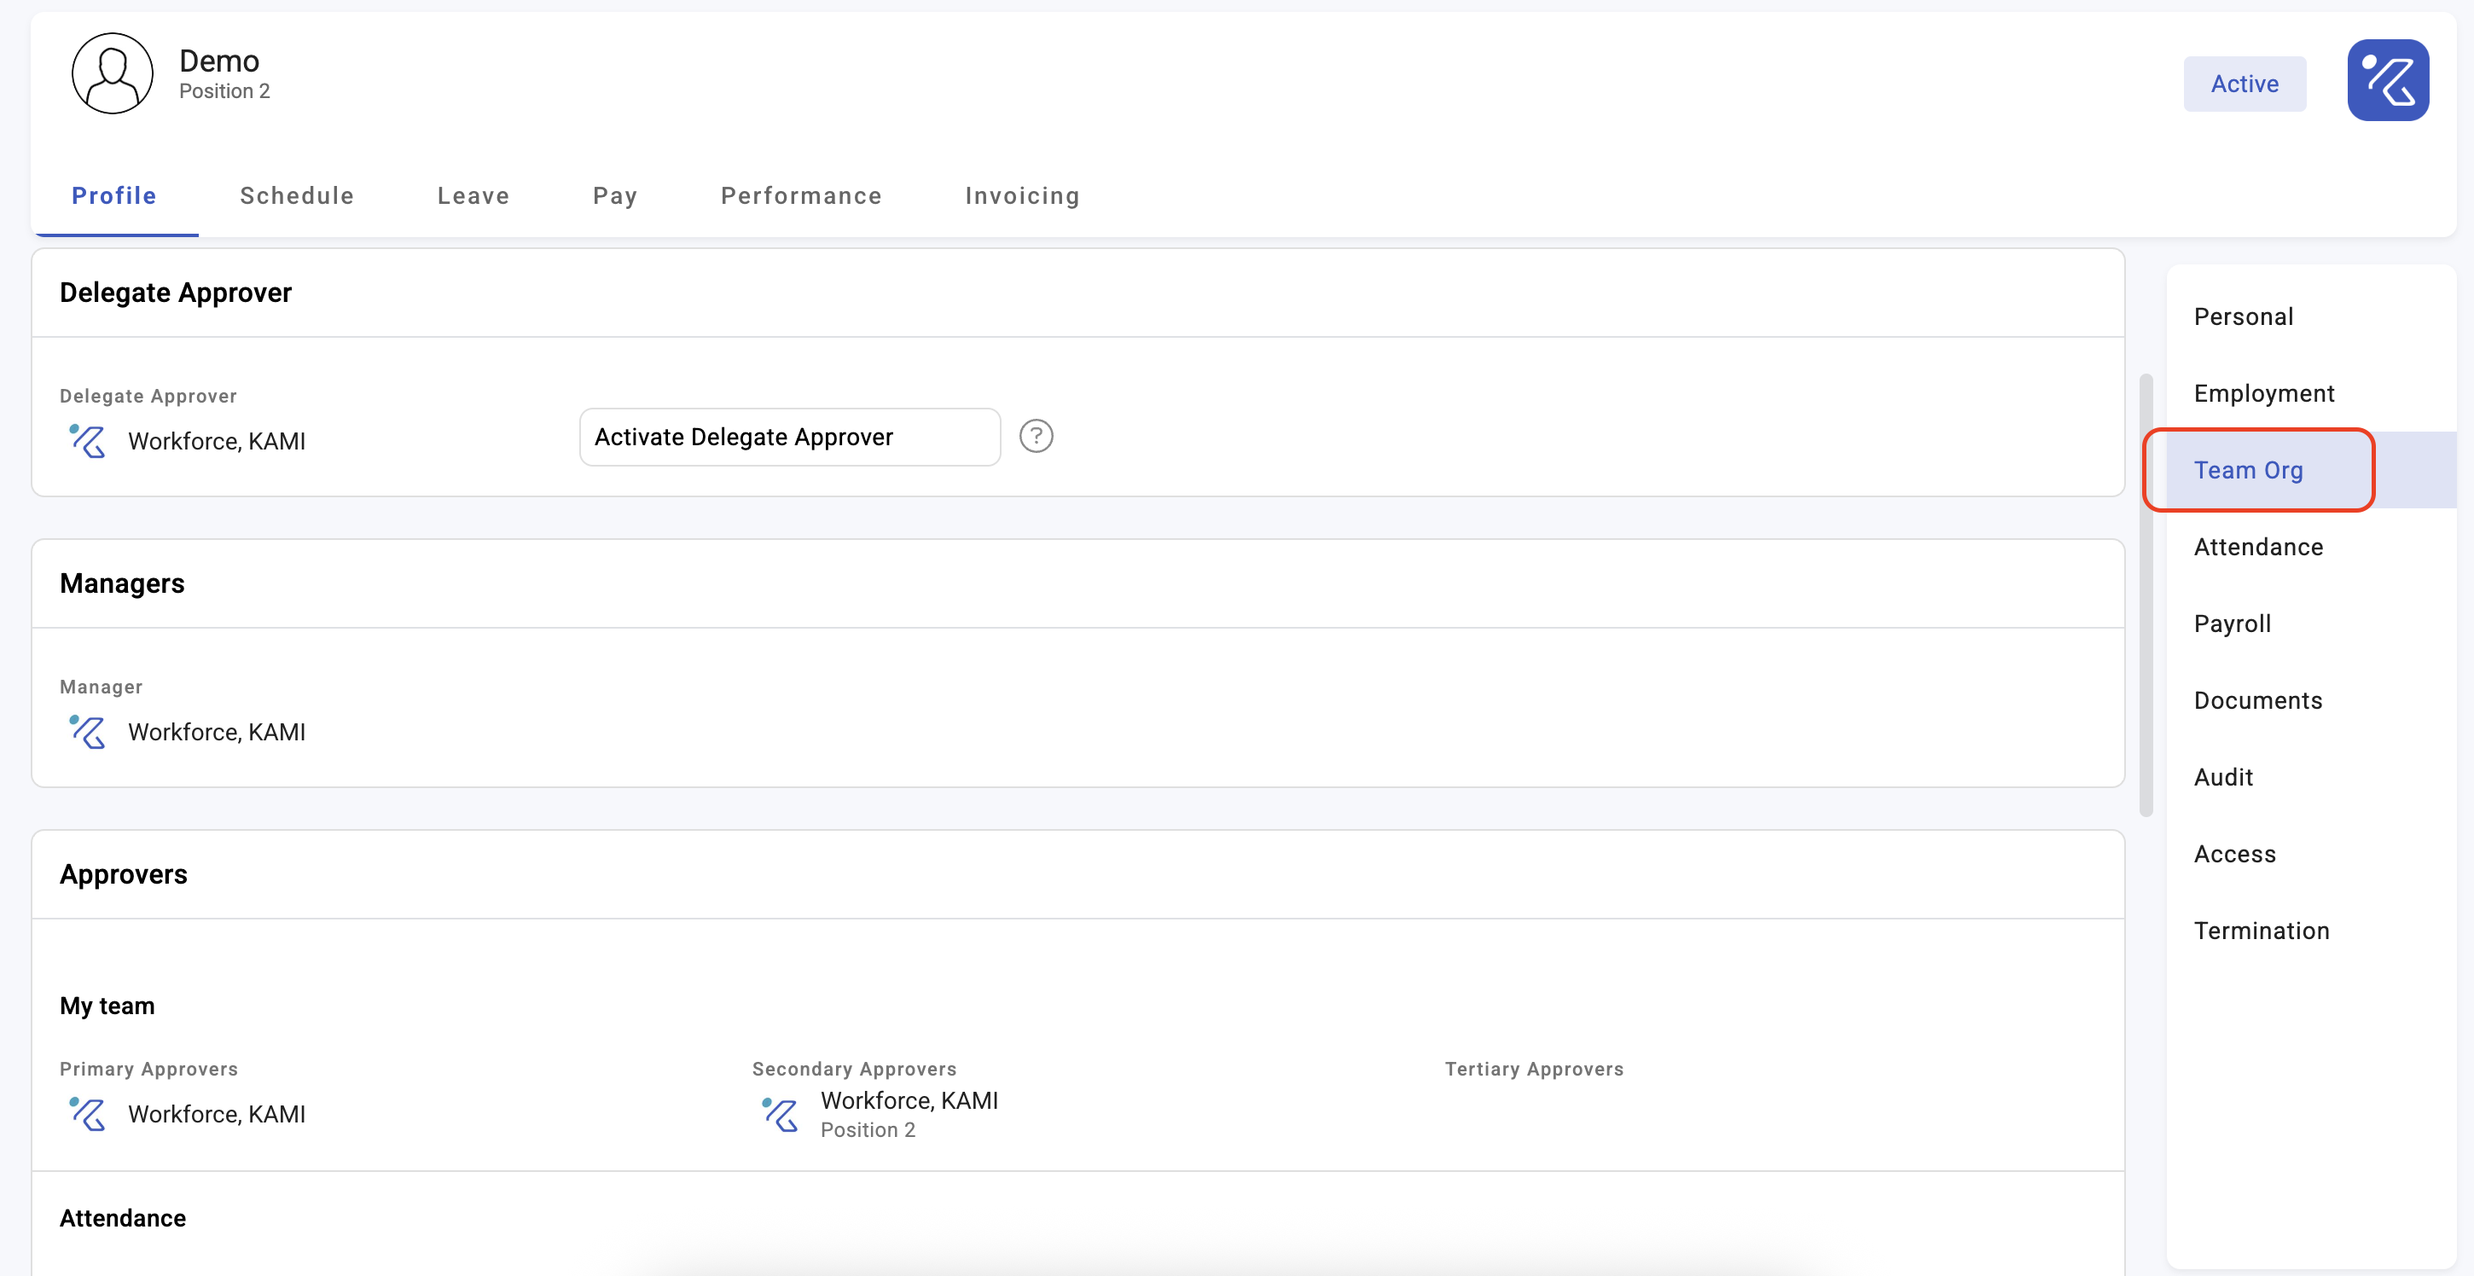Screen dimensions: 2474x1276
Task: Click KAMI icon beside Manager name
Action: pos(87,733)
